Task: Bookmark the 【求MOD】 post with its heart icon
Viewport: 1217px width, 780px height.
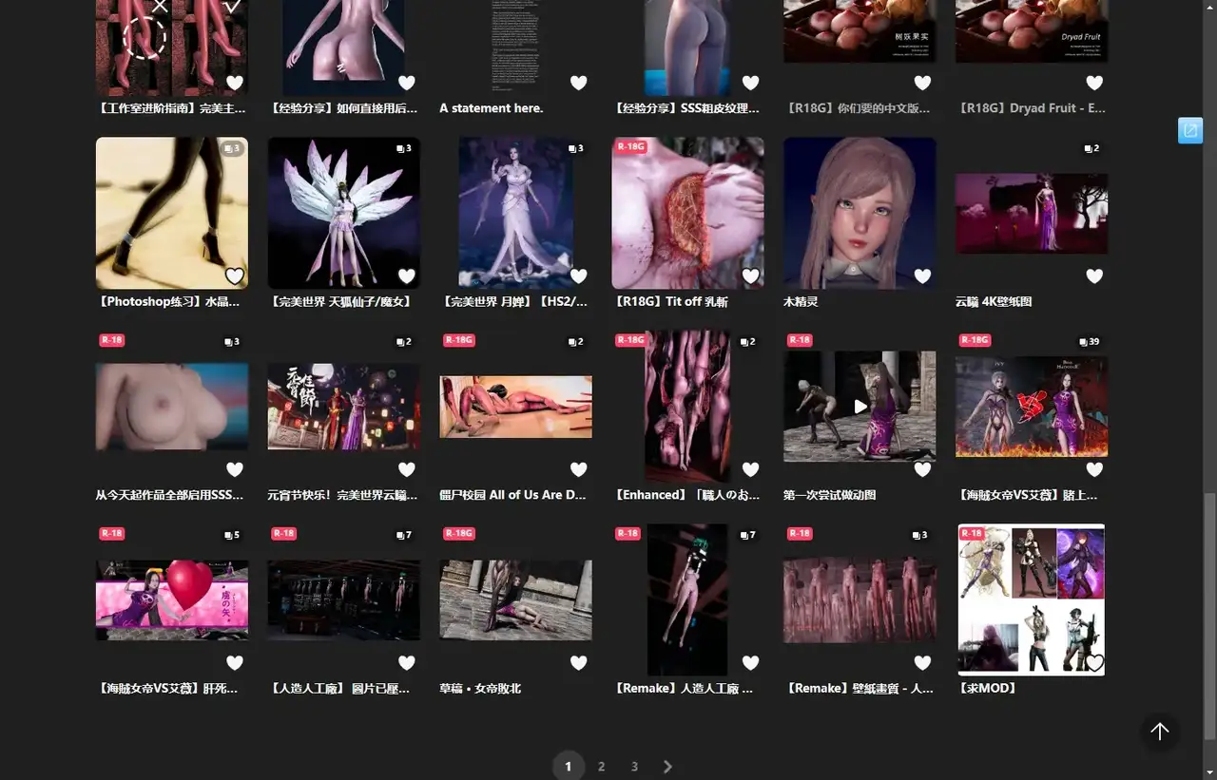Action: point(1094,663)
